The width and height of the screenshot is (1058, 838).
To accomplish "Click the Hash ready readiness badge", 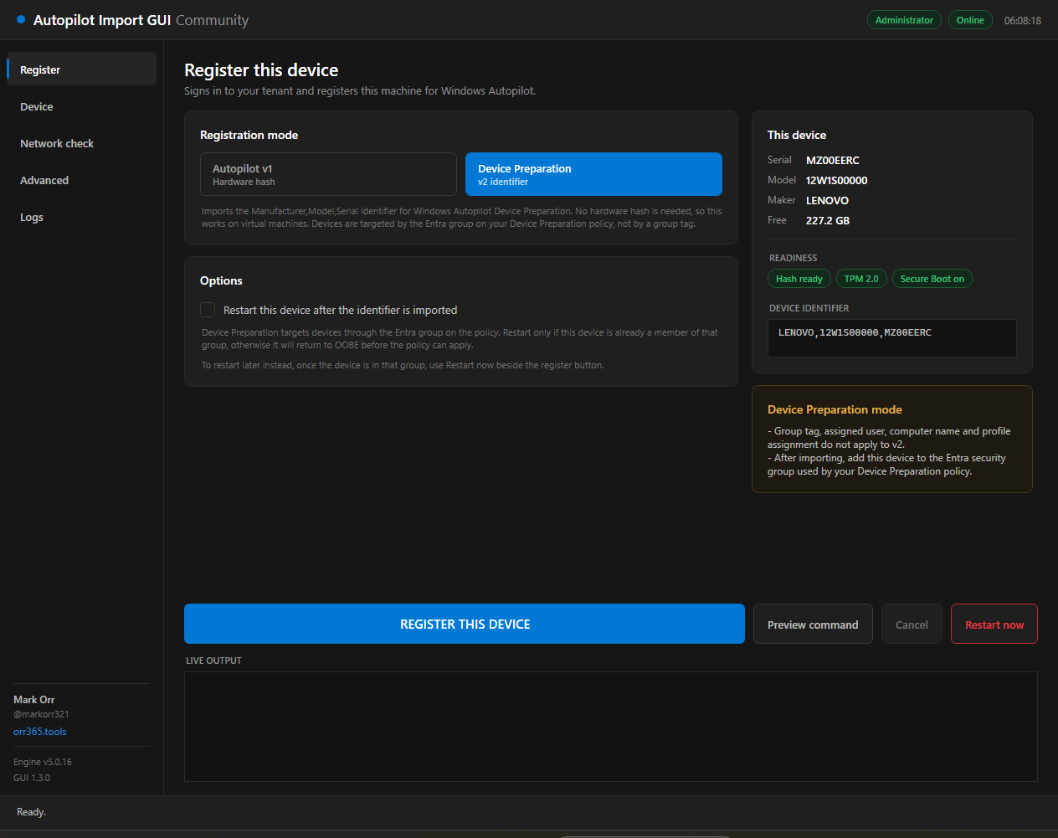I will pyautogui.click(x=799, y=279).
